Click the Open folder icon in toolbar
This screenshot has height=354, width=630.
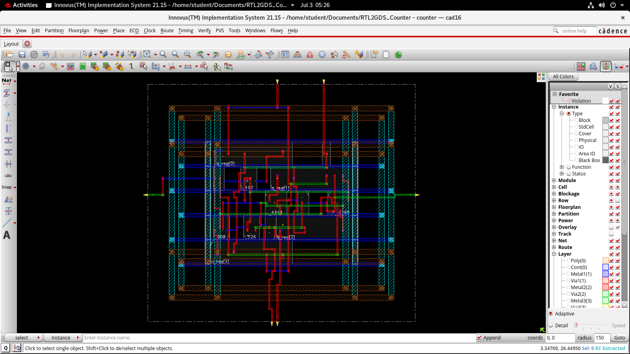coord(9,55)
